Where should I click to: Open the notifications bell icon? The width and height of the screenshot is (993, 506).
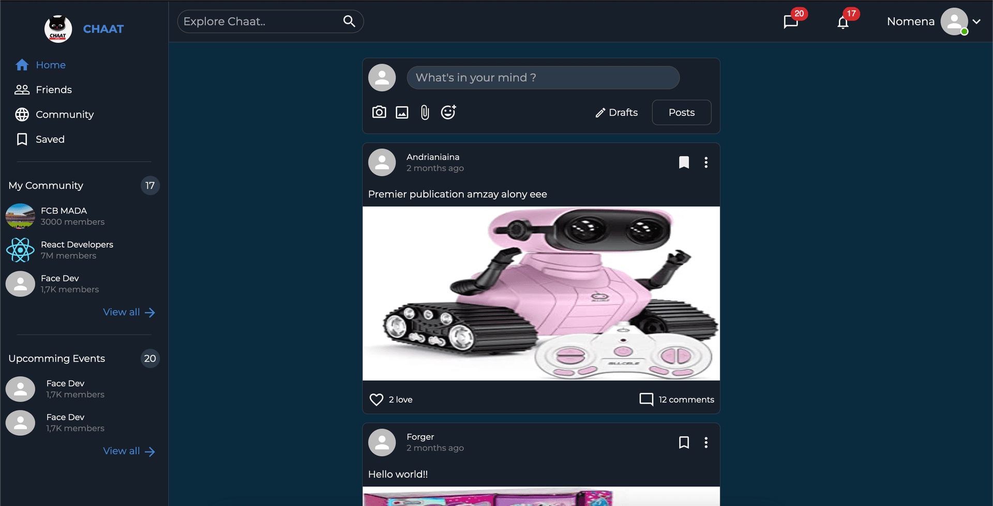843,22
